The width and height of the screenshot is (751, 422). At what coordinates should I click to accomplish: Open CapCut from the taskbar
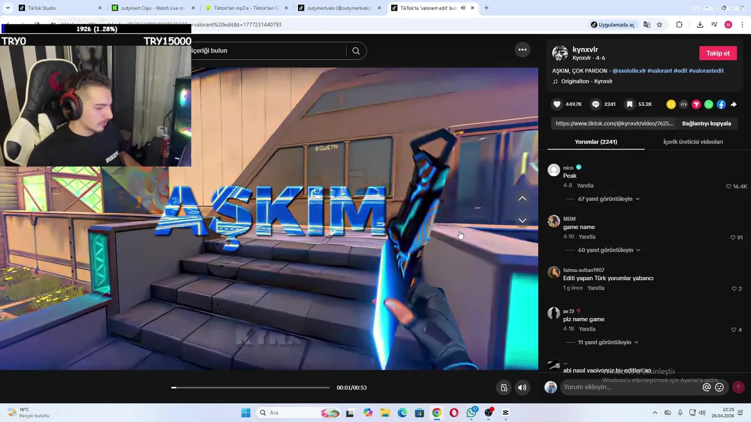pyautogui.click(x=506, y=413)
